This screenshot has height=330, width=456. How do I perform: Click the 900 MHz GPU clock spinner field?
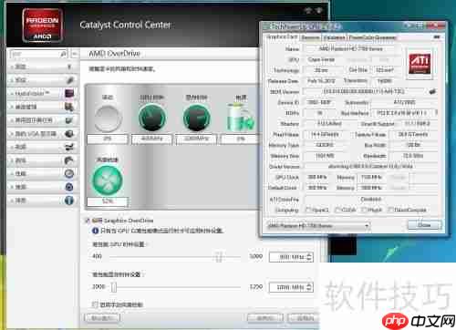point(291,257)
